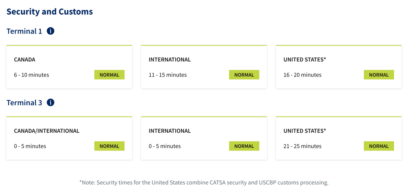This screenshot has width=408, height=192.
Task: Select Terminal 3 United States wait card
Action: pyautogui.click(x=339, y=138)
